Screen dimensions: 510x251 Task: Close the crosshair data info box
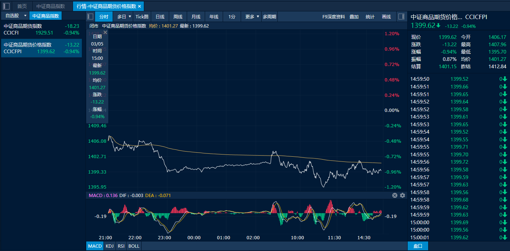pyautogui.click(x=105, y=33)
